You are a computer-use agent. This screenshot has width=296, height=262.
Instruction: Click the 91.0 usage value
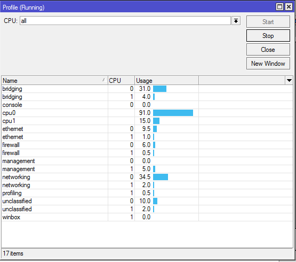[x=145, y=113]
